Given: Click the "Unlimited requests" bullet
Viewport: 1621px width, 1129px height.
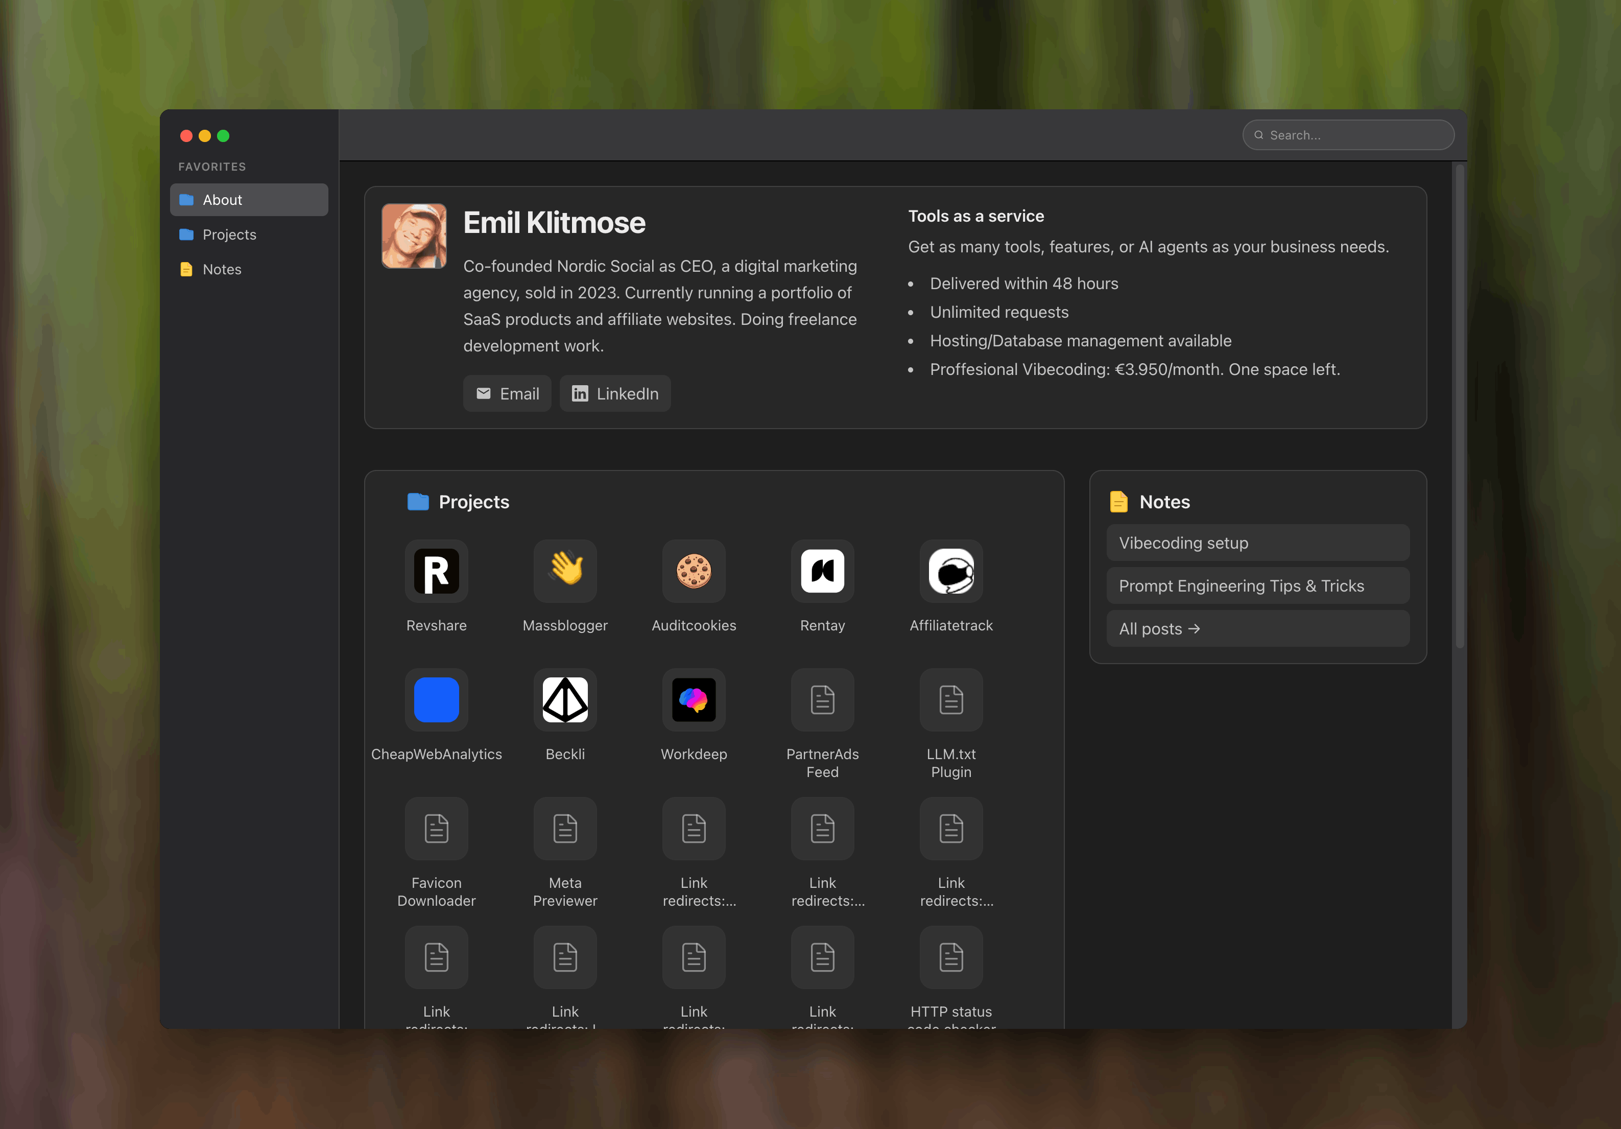Looking at the screenshot, I should 999,312.
